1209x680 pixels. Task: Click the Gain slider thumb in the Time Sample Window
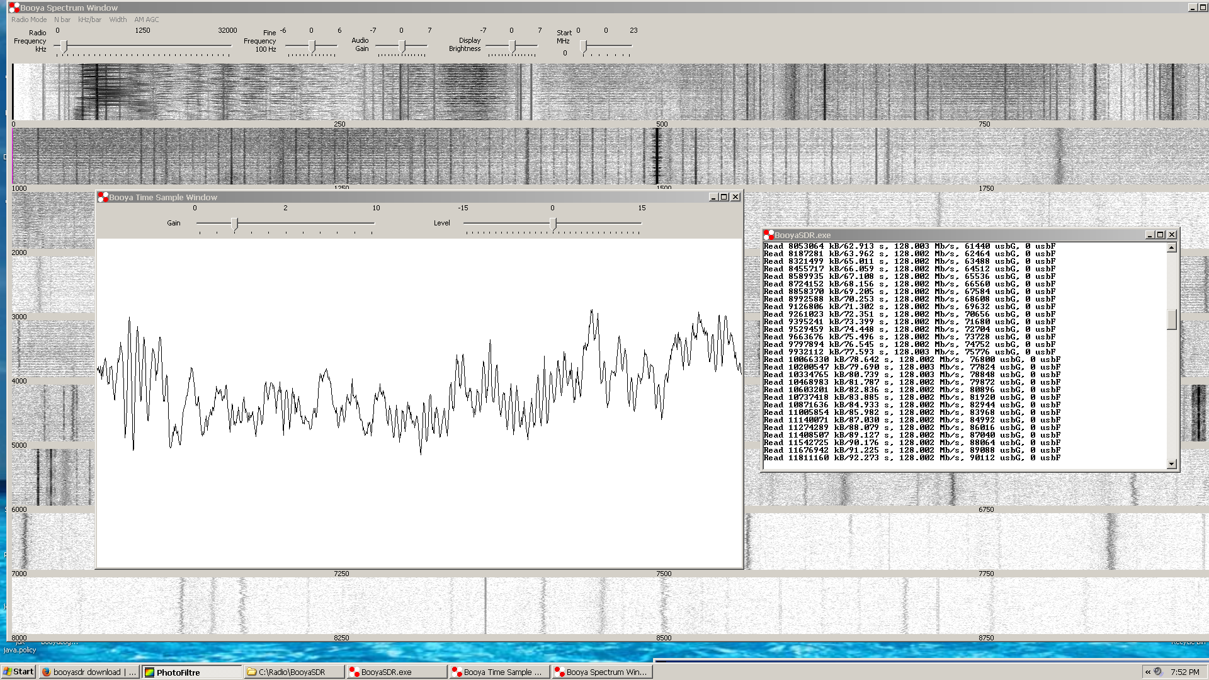(x=235, y=224)
